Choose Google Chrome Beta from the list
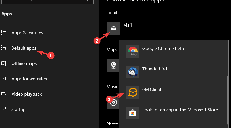231x128 pixels. coord(163,49)
